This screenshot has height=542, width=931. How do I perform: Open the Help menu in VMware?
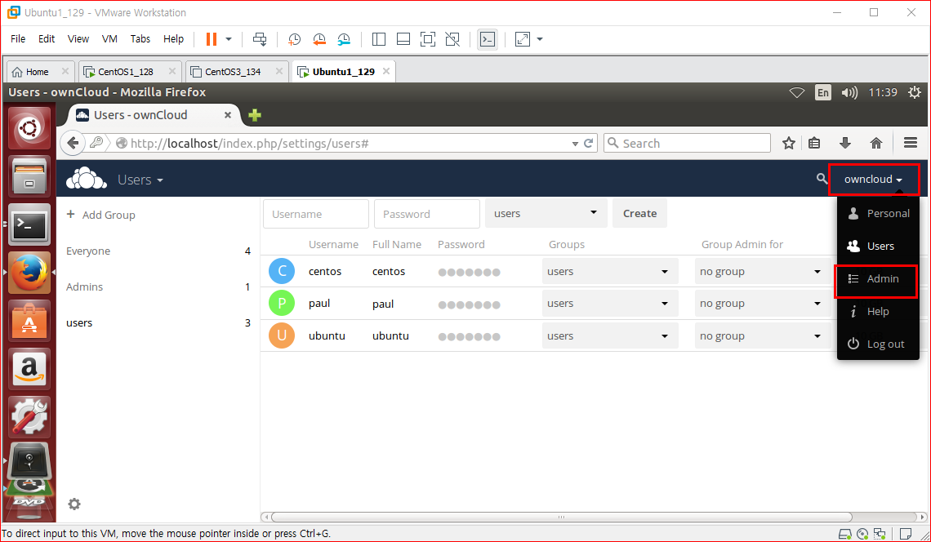[173, 38]
